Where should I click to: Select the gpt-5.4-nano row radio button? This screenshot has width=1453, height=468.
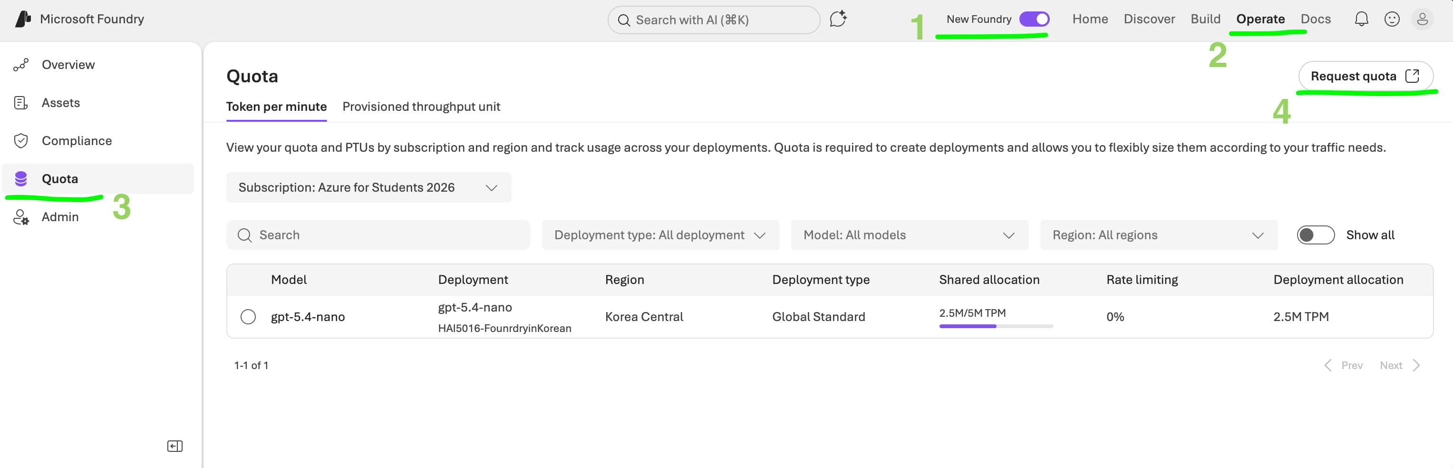248,317
